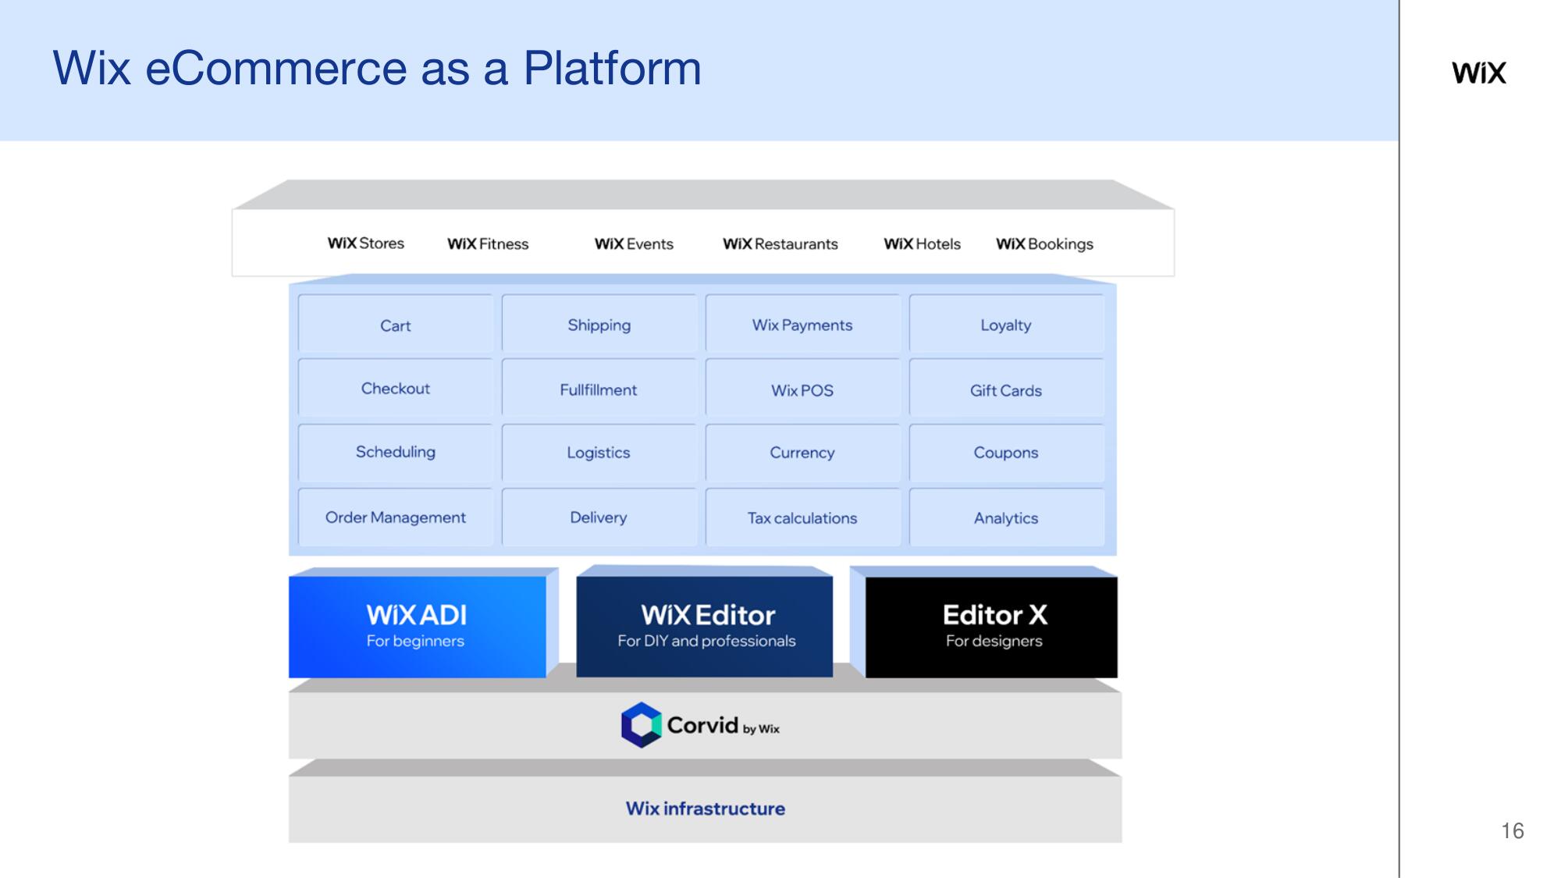
Task: Click the Loyalty box
Action: tap(1007, 324)
